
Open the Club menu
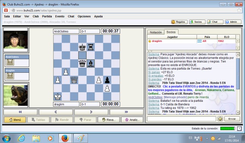pyautogui.click(x=36, y=16)
